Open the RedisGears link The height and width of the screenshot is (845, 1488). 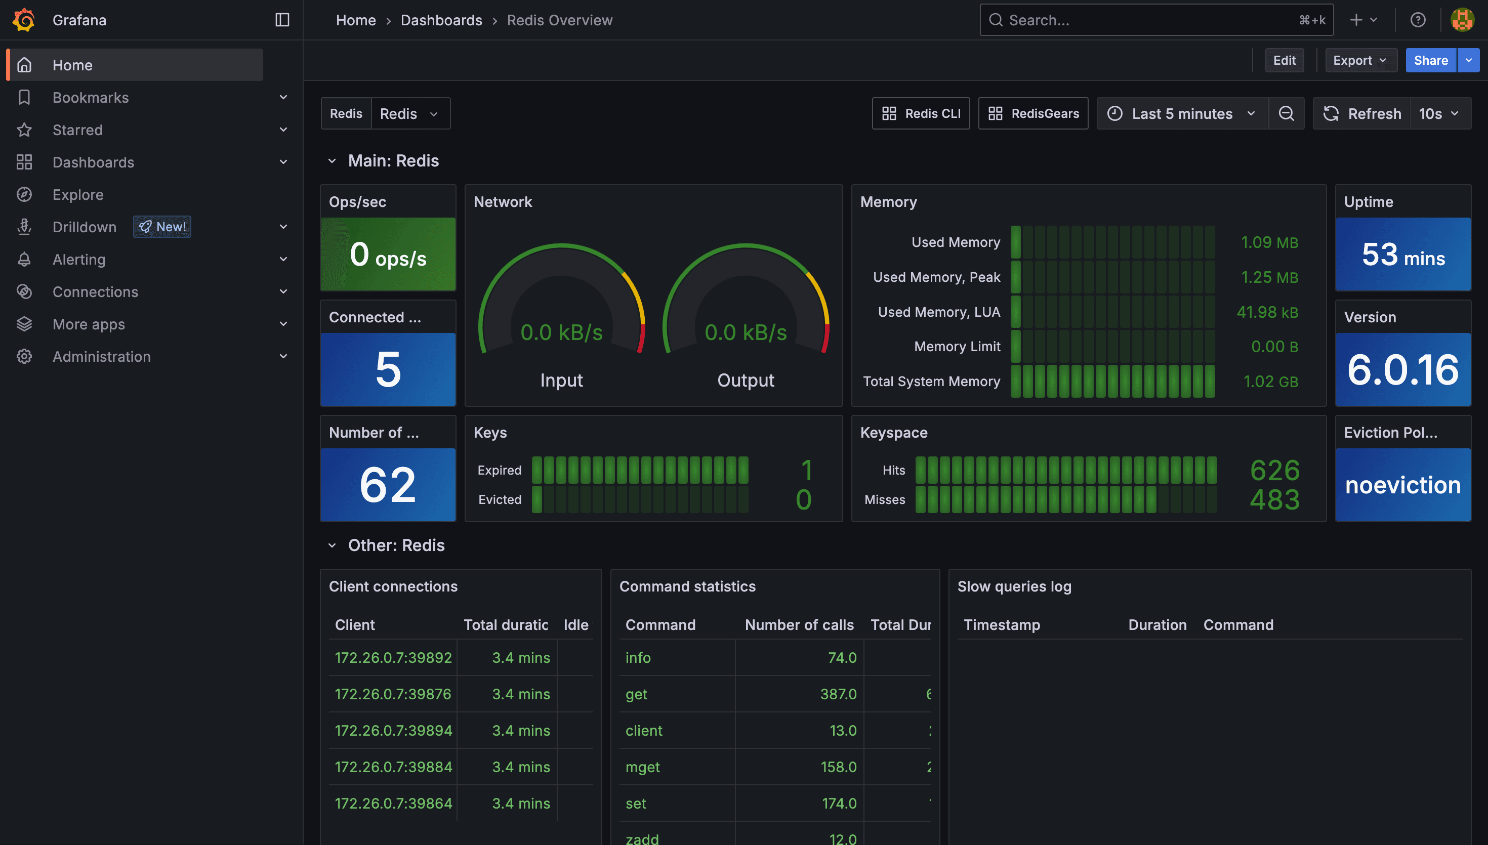click(x=1033, y=114)
